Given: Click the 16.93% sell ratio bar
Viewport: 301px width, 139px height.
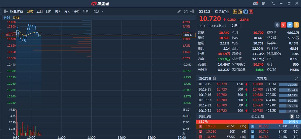Looking at the screenshot, I should [292, 122].
